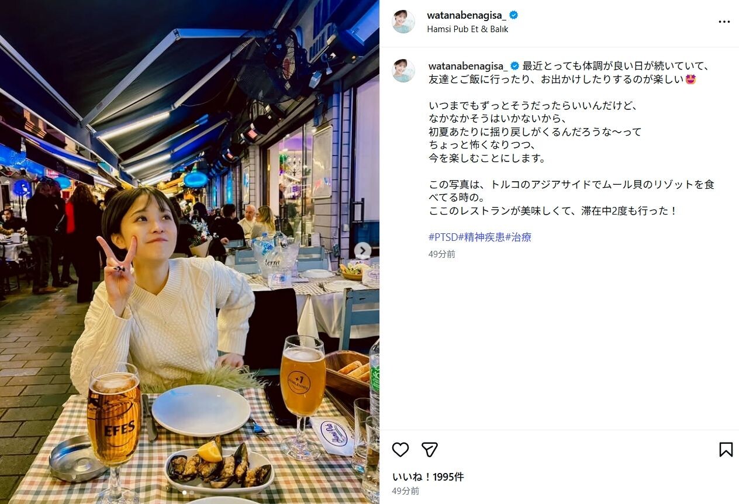
Task: Click the caption profile avatar
Action: tap(403, 70)
